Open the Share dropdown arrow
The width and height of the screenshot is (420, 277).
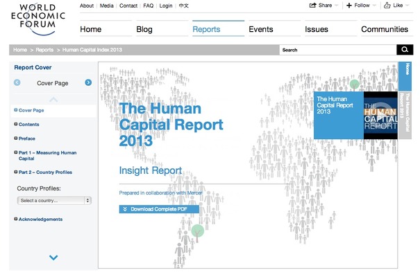337,6
